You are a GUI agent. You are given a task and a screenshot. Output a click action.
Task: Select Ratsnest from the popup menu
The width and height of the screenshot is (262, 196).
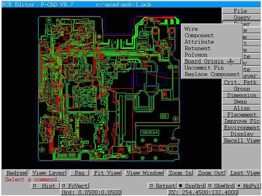[198, 48]
